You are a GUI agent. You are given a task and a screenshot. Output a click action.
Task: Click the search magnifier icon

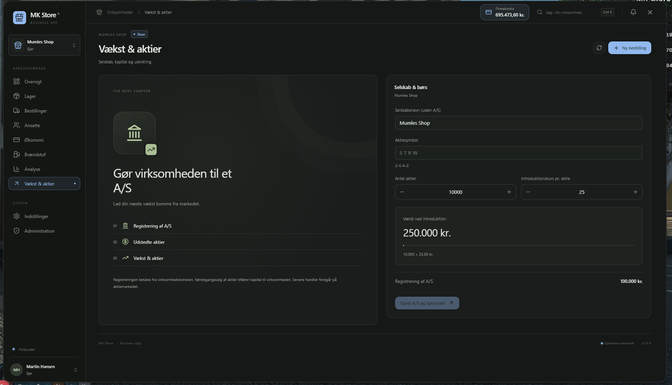(540, 12)
